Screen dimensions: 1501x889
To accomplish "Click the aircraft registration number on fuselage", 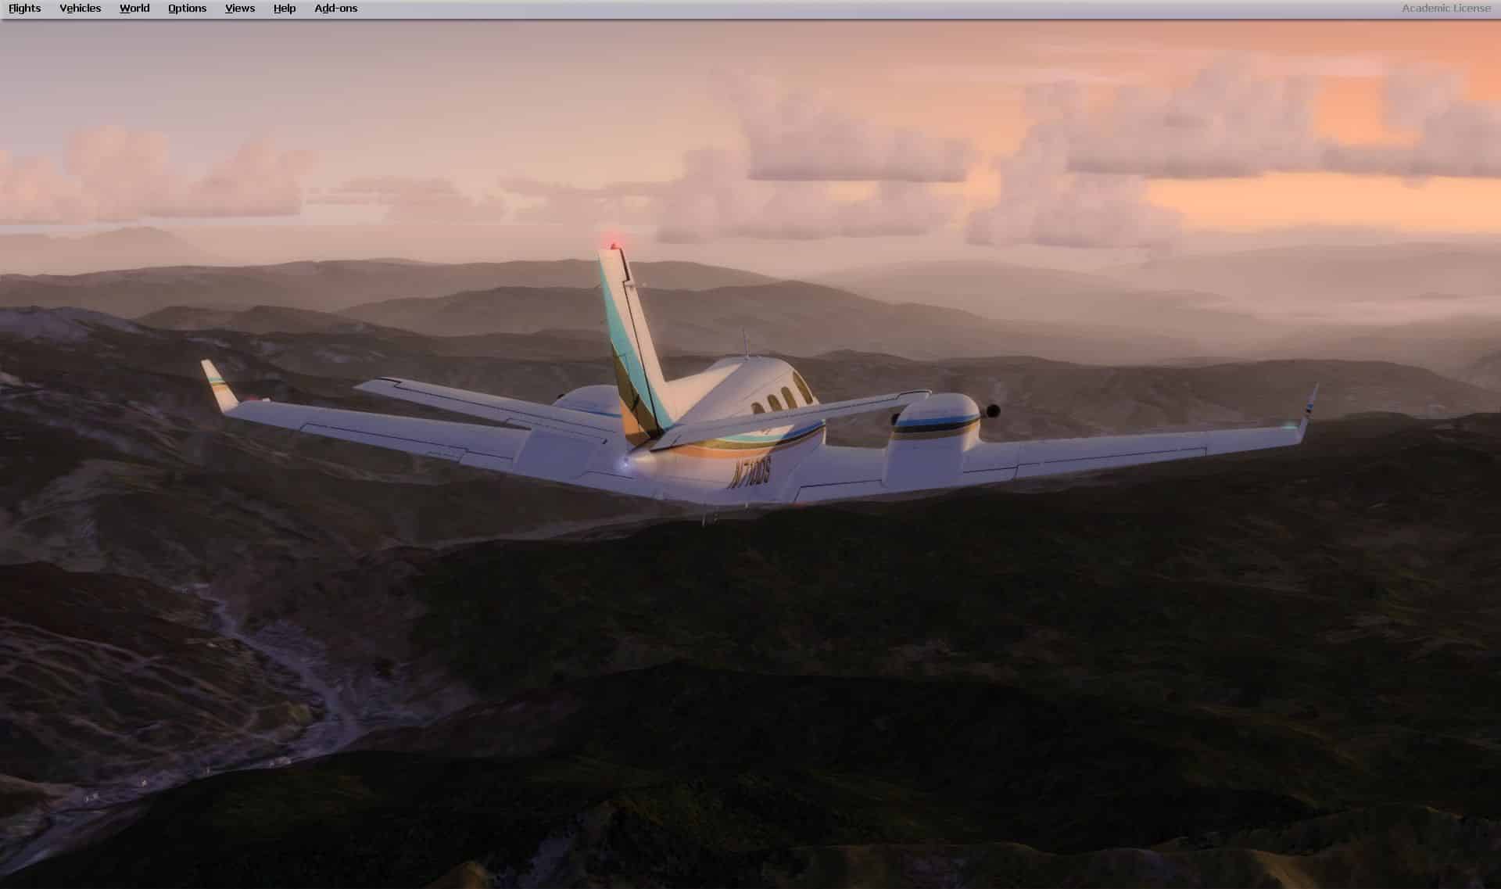I will point(750,474).
